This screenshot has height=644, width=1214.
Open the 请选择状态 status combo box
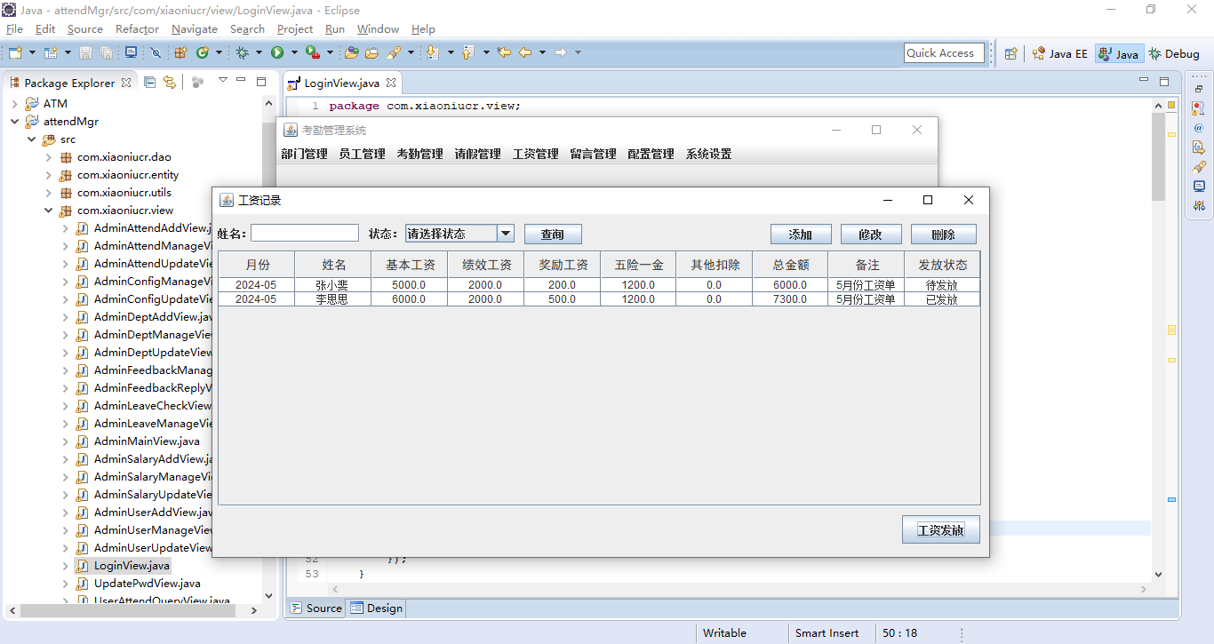[459, 234]
